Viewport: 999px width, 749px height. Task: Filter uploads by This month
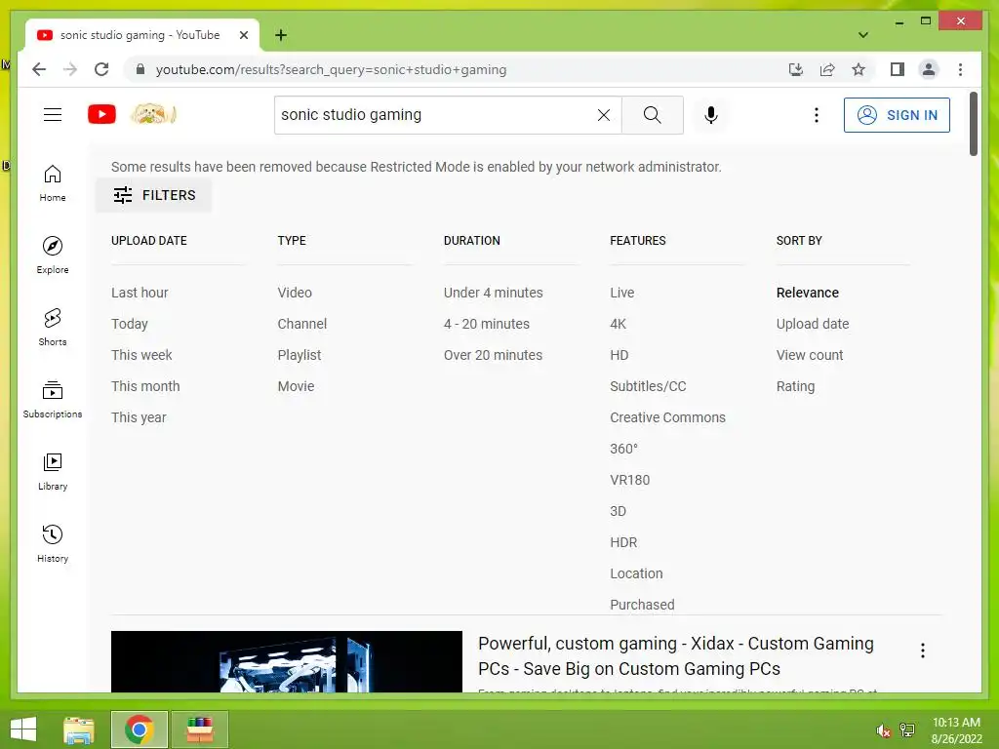coord(145,386)
